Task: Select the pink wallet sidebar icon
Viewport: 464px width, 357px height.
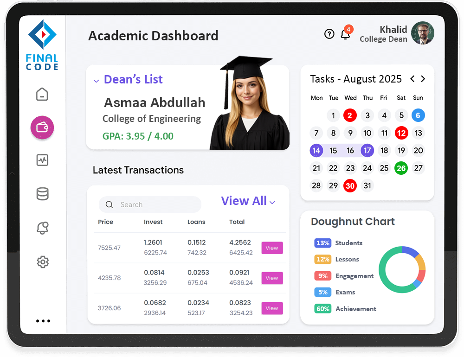Action: tap(42, 127)
